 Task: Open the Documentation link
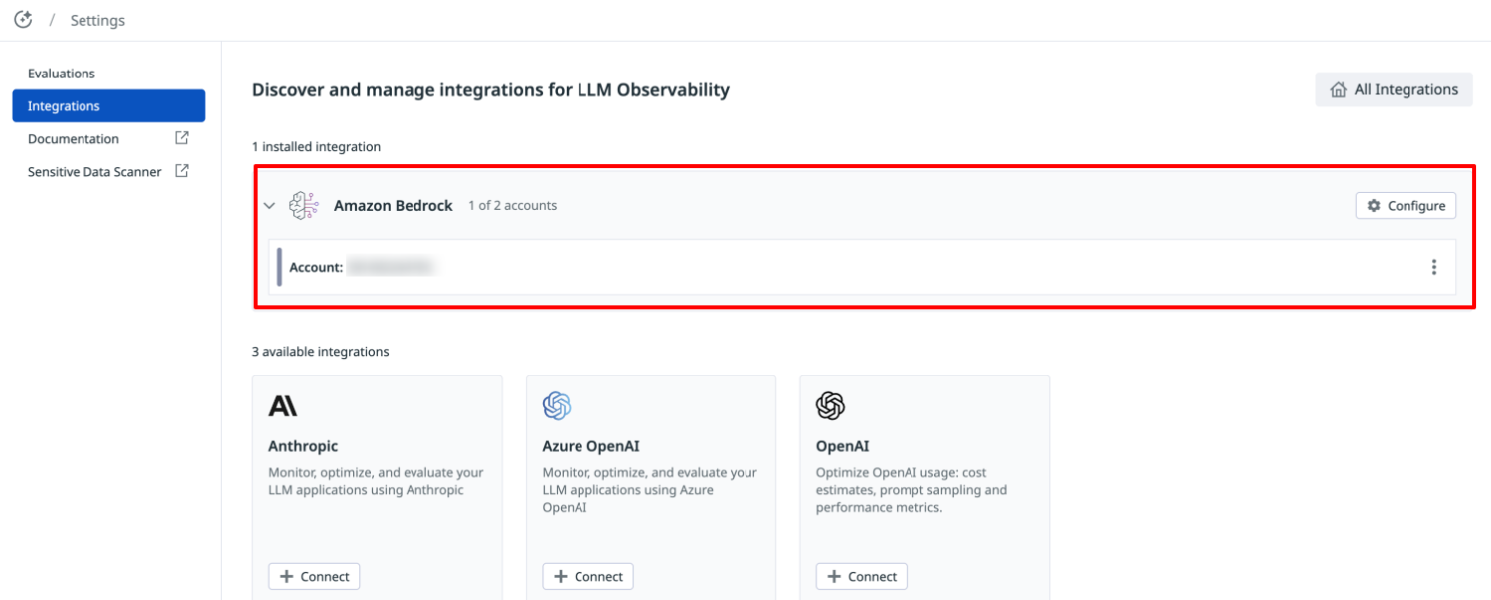74,139
